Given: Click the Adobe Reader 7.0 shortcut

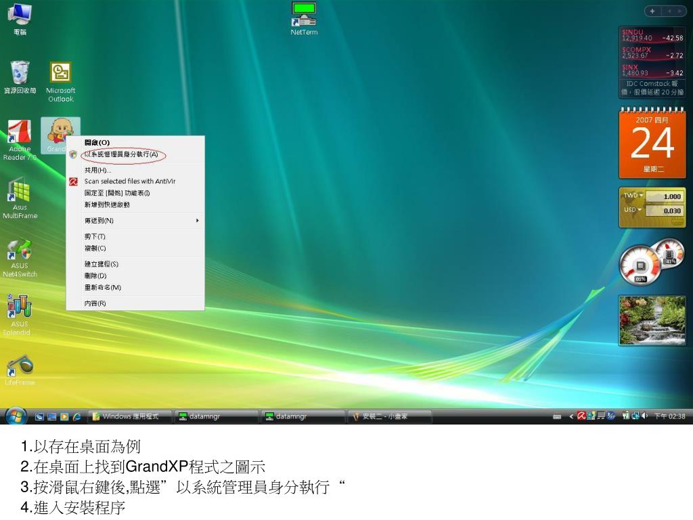Looking at the screenshot, I should click(20, 140).
